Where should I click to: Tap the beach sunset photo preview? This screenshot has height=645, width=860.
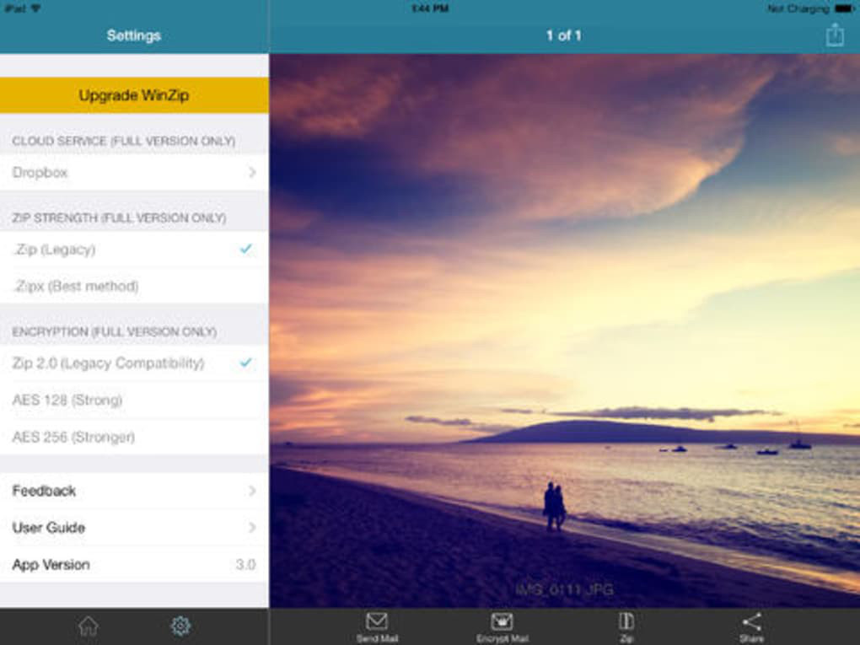[565, 331]
